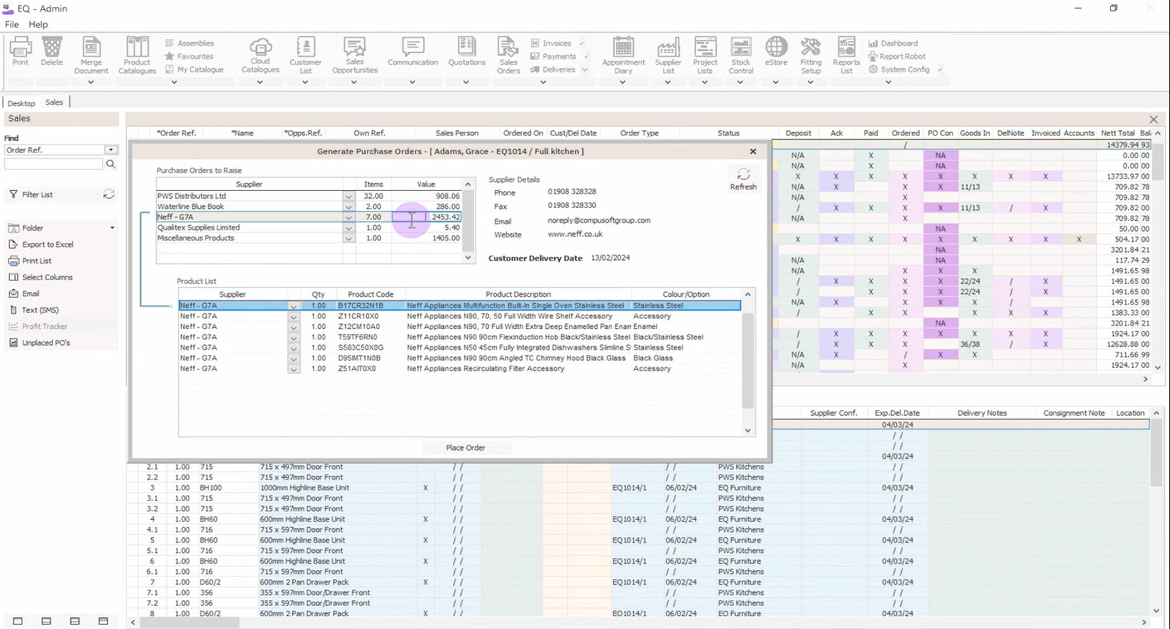Click the find search input field

[x=53, y=164]
